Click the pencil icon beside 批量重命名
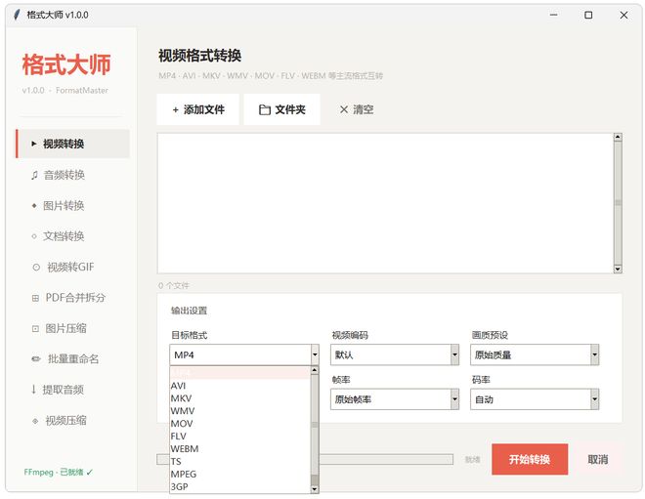The width and height of the screenshot is (645, 499). (36, 358)
